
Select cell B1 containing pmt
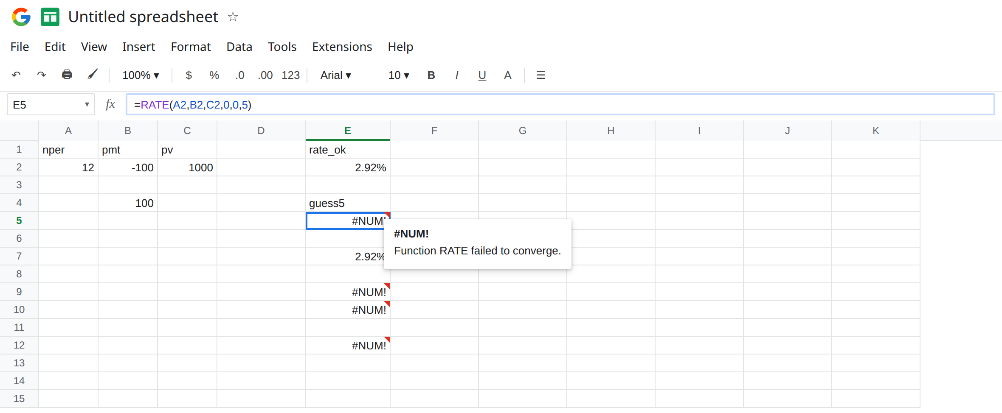click(128, 150)
